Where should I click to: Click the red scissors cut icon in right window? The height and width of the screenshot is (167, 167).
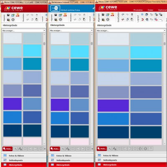coord(123,20)
